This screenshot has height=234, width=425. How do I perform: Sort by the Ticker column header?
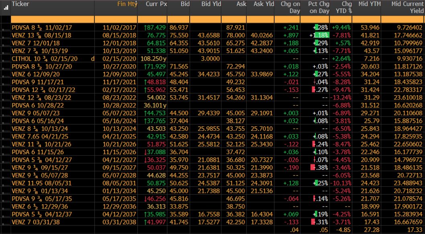[20, 4]
